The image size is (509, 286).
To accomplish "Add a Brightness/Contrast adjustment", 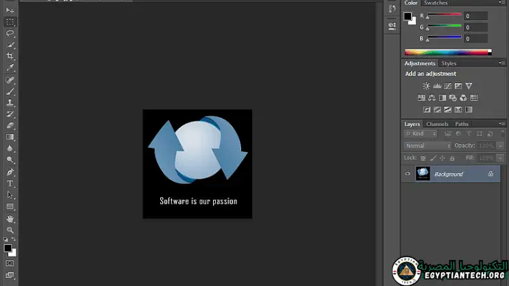I will point(426,86).
